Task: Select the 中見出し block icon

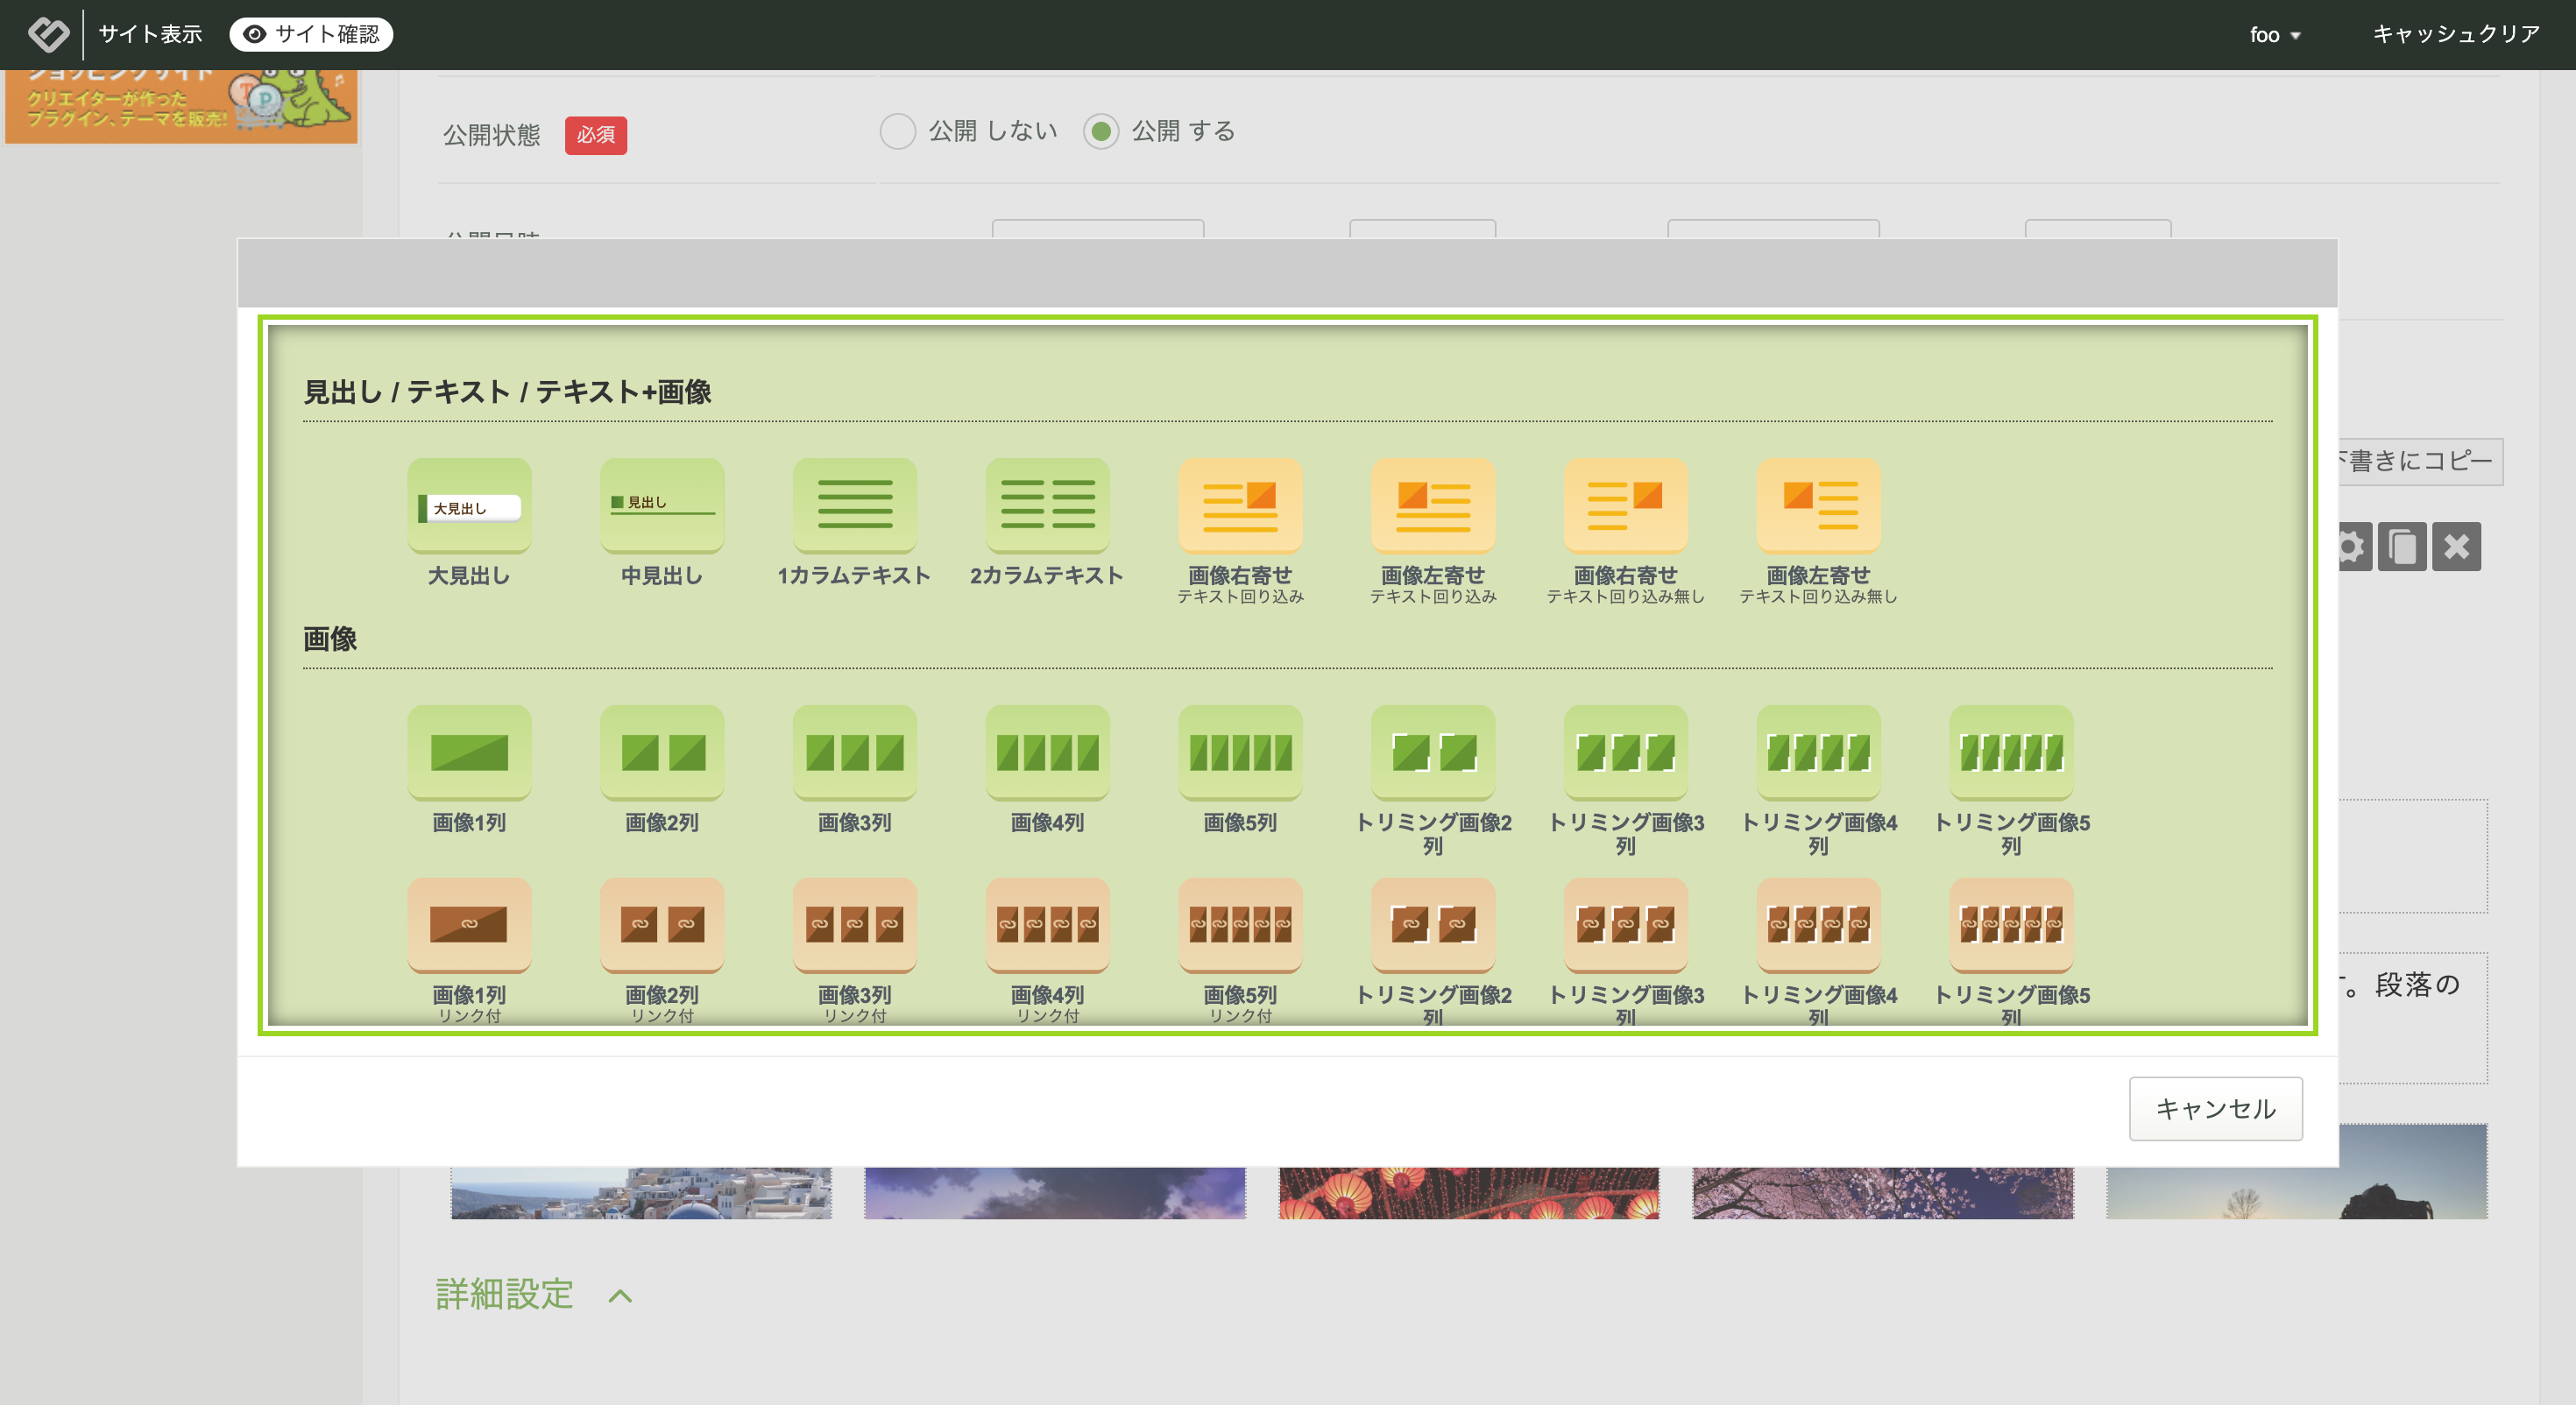Action: [x=662, y=506]
